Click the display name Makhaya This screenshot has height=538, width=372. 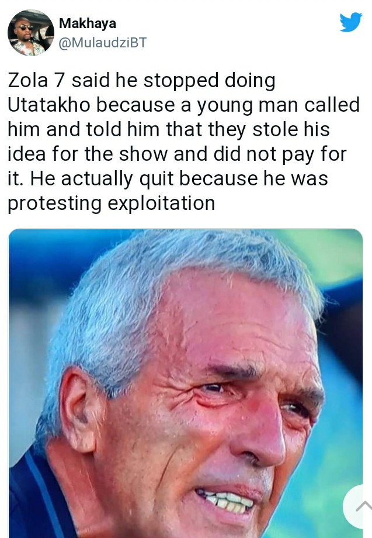[x=88, y=23]
